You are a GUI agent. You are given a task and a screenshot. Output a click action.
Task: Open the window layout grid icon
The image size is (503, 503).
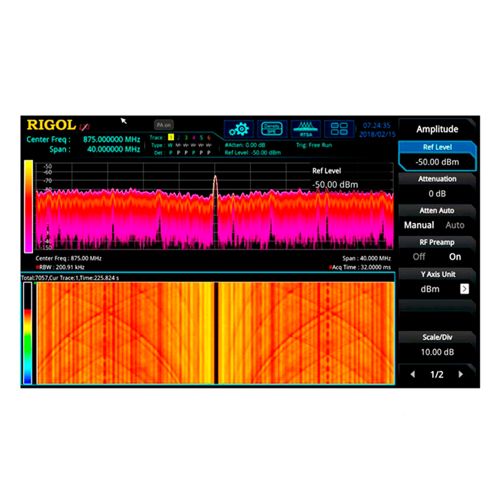click(339, 129)
